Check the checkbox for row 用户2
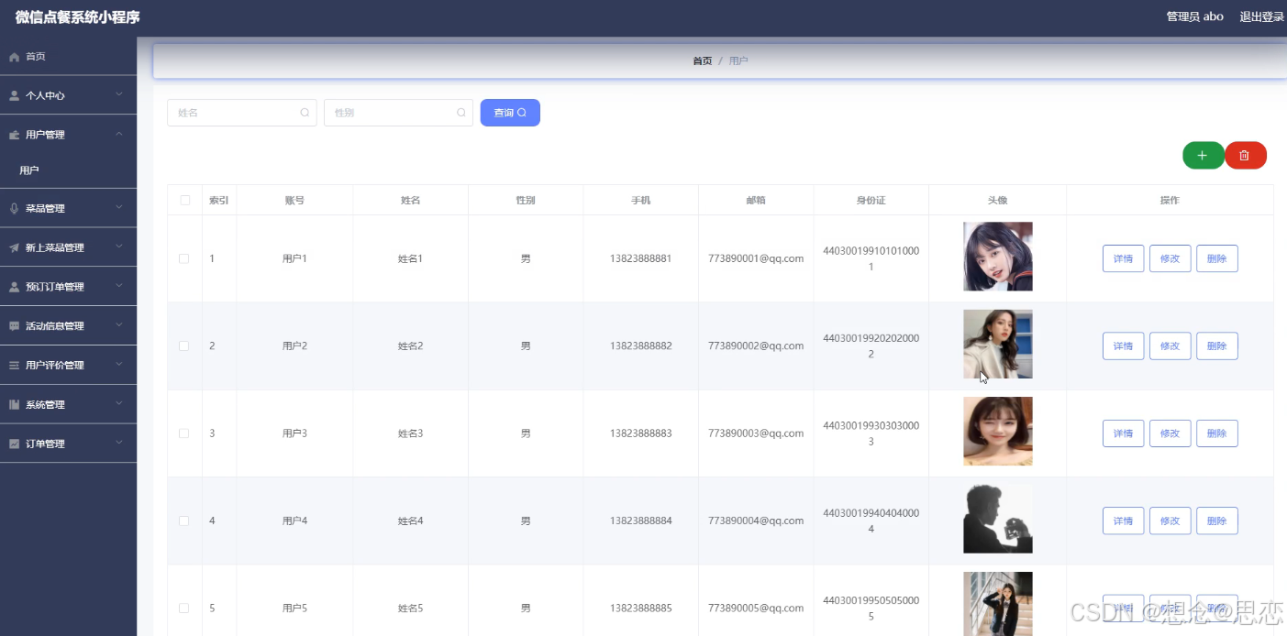Image resolution: width=1287 pixels, height=636 pixels. [x=184, y=345]
